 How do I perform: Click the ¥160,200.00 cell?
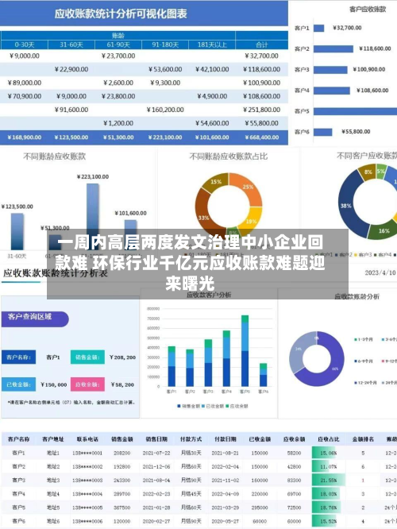pyautogui.click(x=165, y=110)
